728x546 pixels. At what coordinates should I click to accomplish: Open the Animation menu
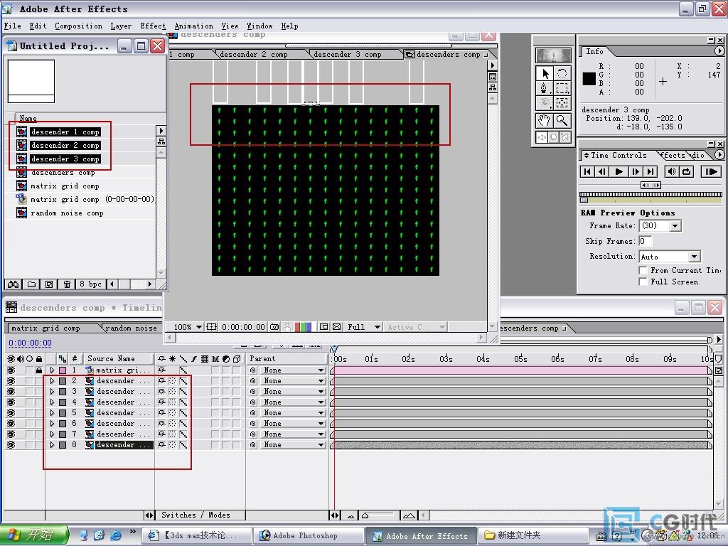click(x=193, y=26)
